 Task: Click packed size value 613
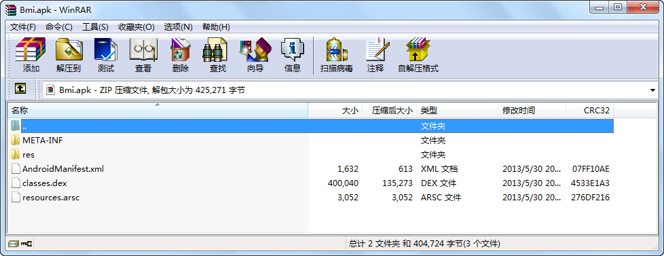coord(405,168)
